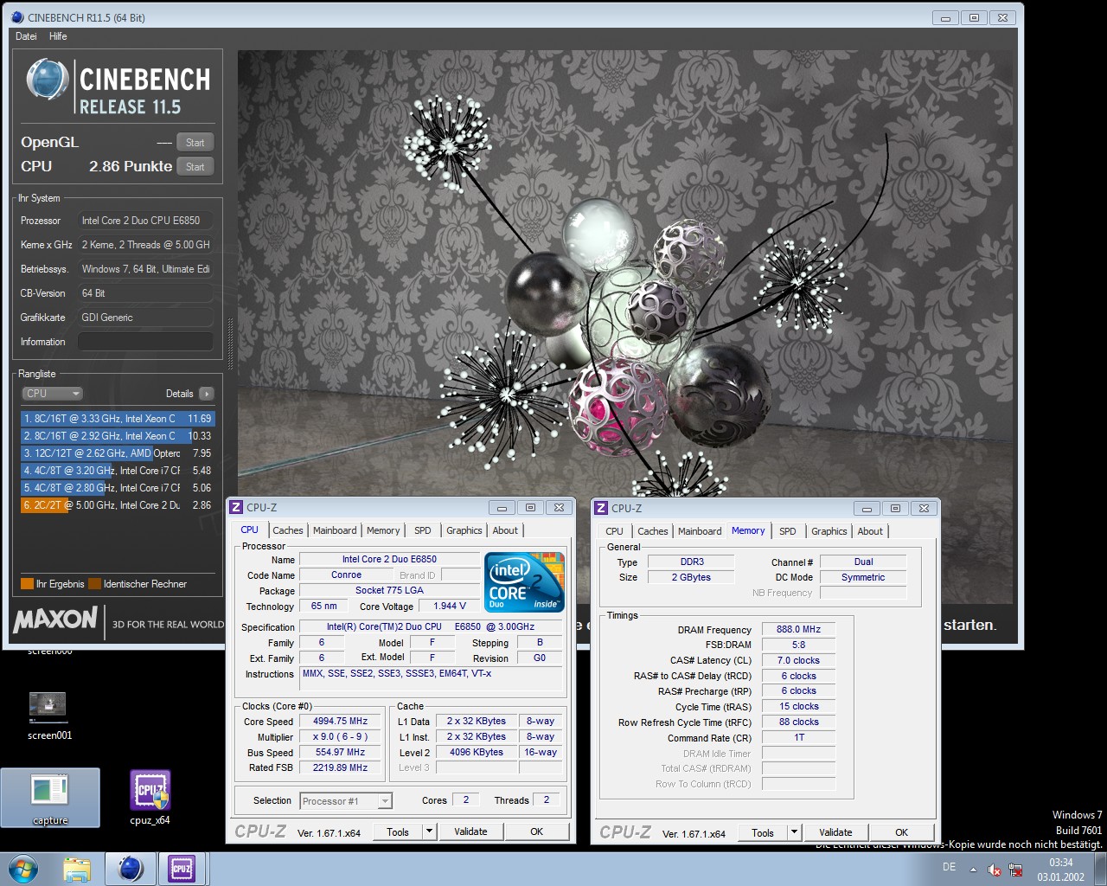
Task: Click OK in right CPU-Z window
Action: [901, 832]
